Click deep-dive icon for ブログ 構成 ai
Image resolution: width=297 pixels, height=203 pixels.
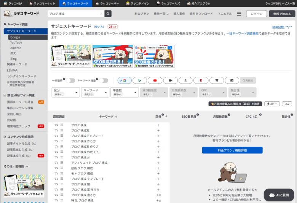pos(56,157)
